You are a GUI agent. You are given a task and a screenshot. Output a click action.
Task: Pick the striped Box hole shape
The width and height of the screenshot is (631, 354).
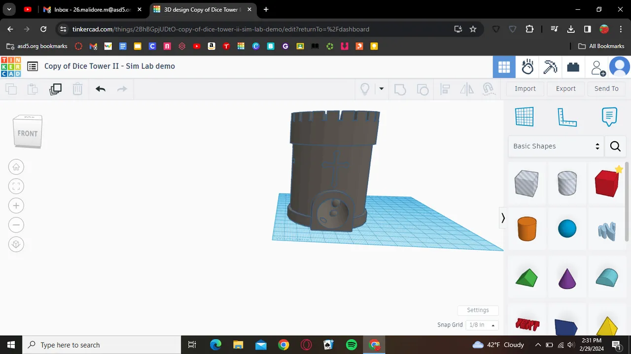[x=526, y=183]
